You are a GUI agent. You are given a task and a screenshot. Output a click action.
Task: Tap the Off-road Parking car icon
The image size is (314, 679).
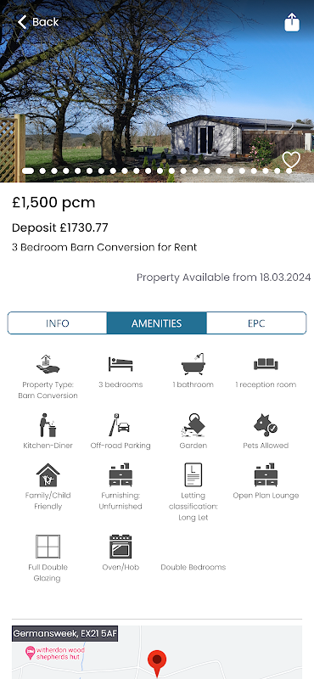[120, 425]
